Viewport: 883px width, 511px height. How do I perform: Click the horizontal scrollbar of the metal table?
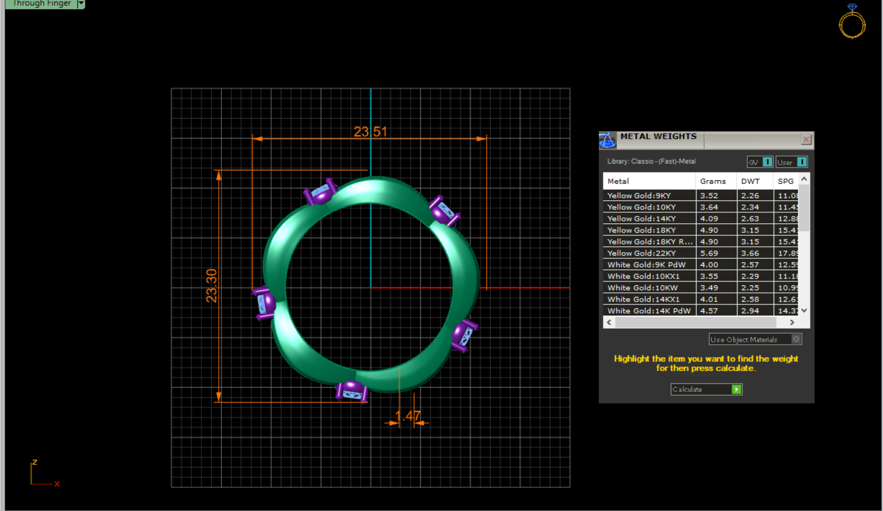point(695,322)
